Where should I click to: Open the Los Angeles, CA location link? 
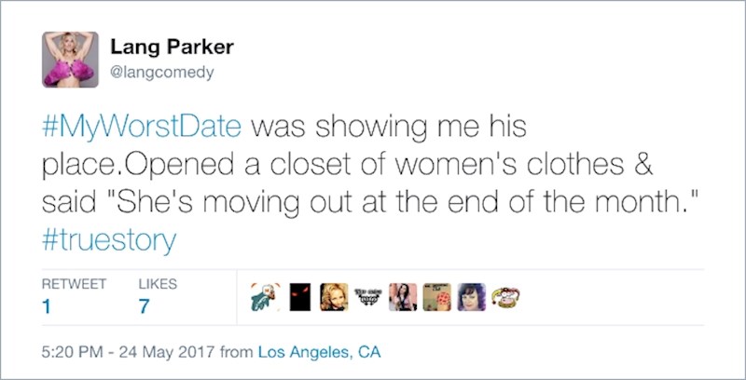point(320,353)
